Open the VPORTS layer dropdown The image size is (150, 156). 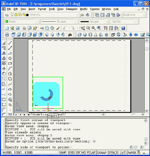coord(77,15)
